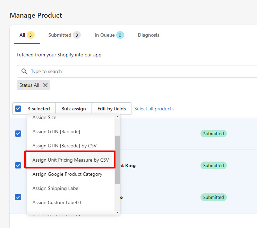257x228 pixels.
Task: Uncheck the select-all products checkbox
Action: click(18, 109)
